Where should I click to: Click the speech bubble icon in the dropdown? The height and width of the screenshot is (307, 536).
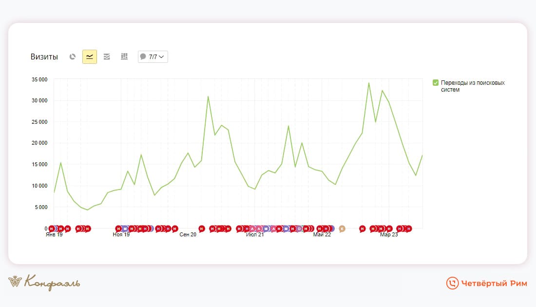pyautogui.click(x=143, y=57)
